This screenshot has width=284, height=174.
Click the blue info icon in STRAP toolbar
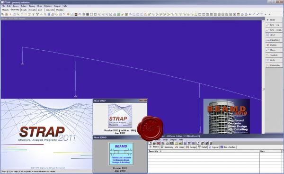(49, 14)
